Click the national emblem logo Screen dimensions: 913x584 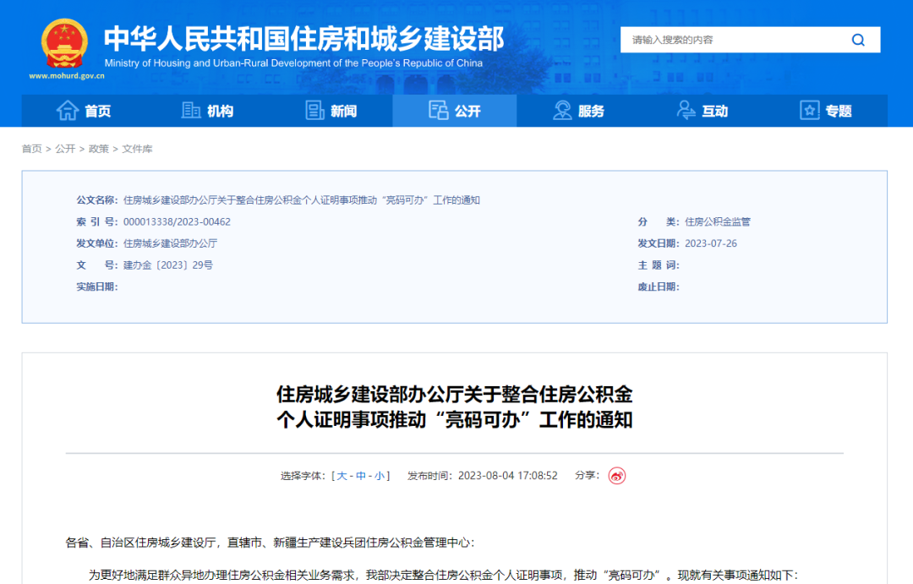66,43
